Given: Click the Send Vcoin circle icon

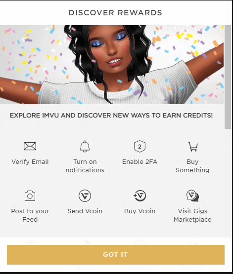Looking at the screenshot, I should 85,196.
